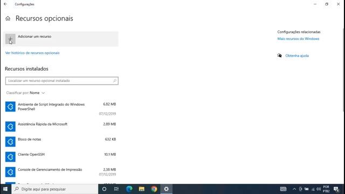345x194 pixels.
Task: Go back with the arrow in the title bar
Action: click(x=5, y=4)
